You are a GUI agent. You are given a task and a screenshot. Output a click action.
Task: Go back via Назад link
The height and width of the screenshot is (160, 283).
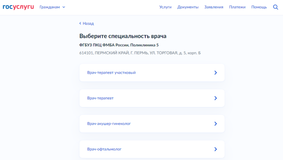(x=87, y=23)
